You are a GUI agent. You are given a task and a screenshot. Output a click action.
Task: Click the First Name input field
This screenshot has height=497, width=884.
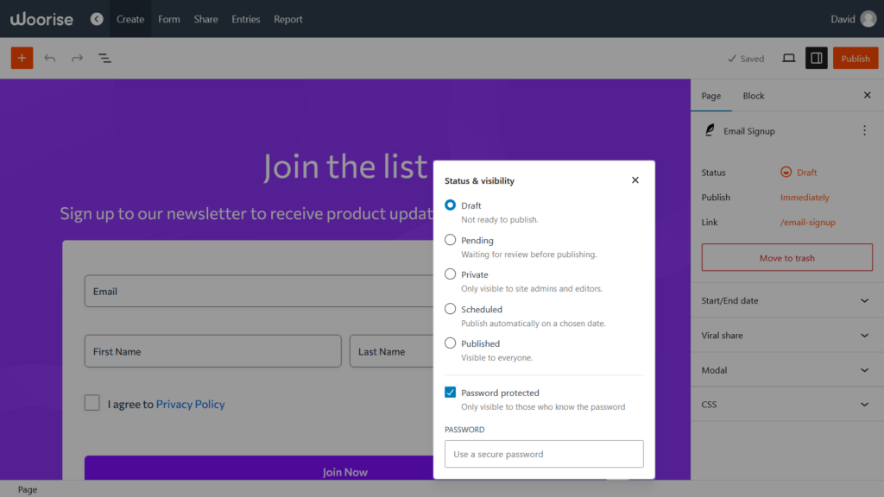212,351
